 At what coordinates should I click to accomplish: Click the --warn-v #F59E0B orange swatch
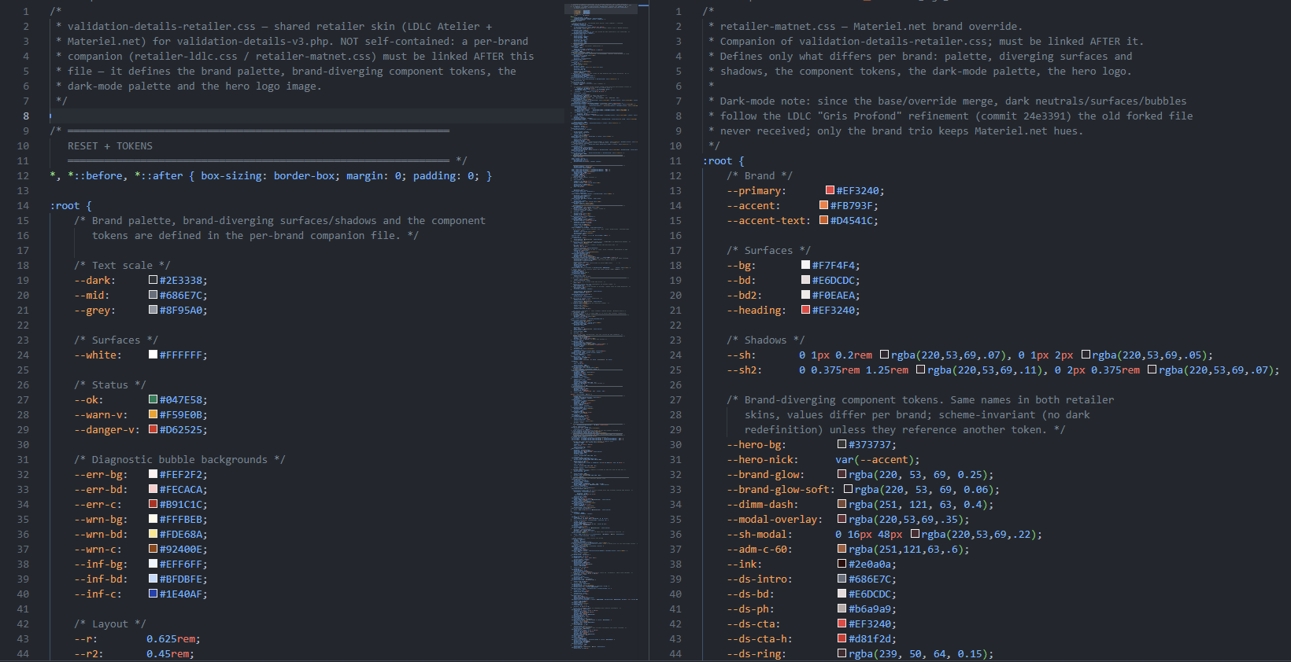[153, 414]
